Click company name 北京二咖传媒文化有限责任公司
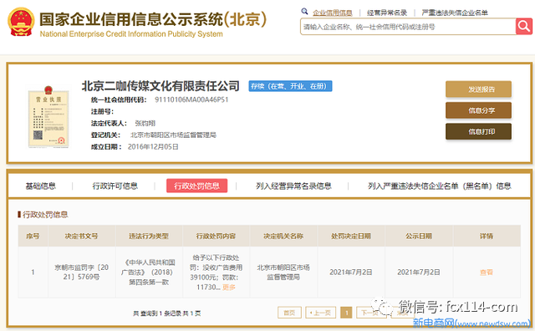Screen dimensions: 535x331 [160, 86]
